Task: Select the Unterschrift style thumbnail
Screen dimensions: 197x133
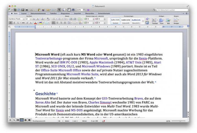Action: 126,21
